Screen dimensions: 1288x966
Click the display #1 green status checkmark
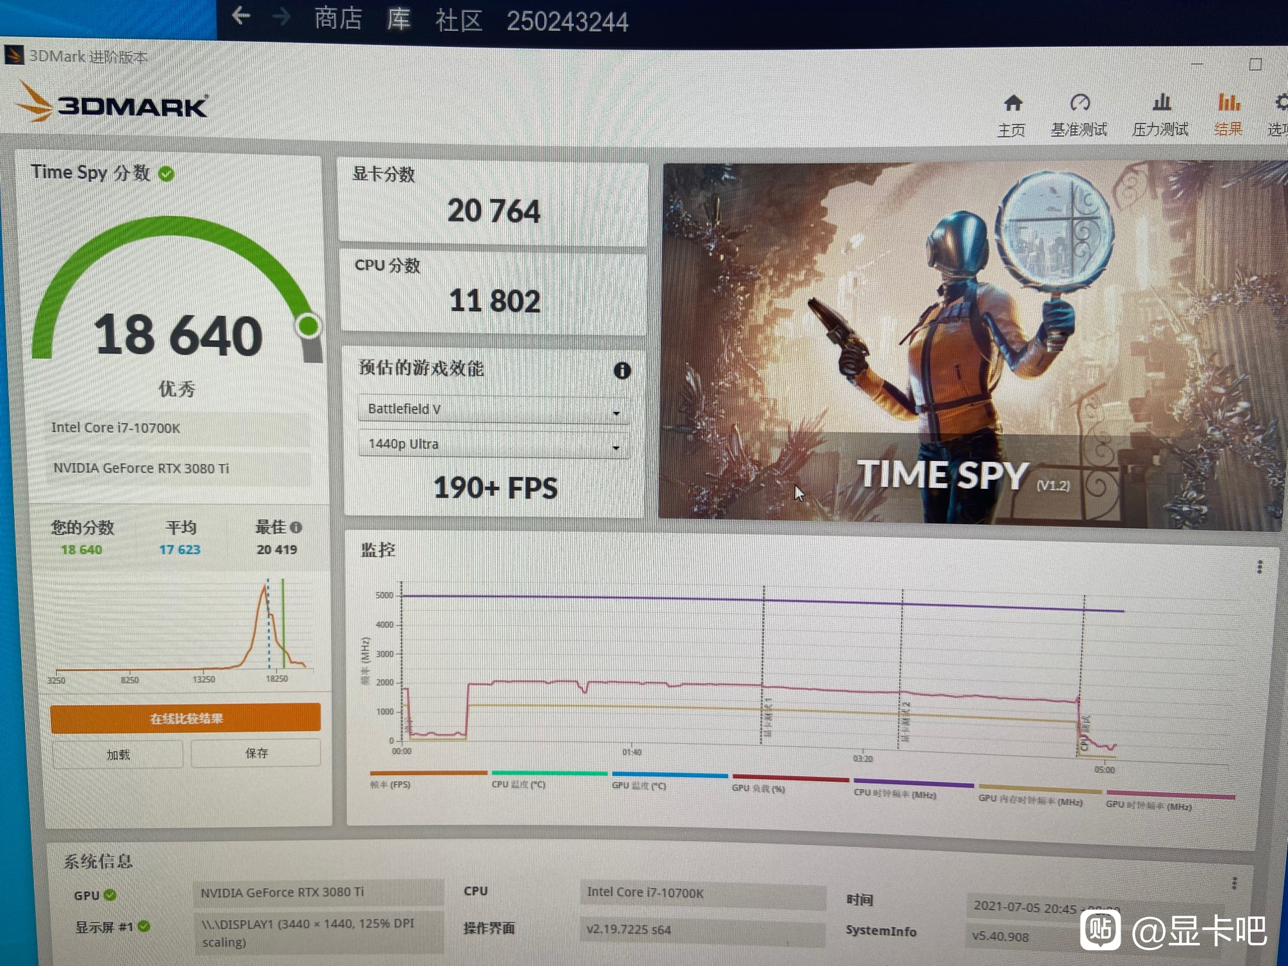coord(144,926)
